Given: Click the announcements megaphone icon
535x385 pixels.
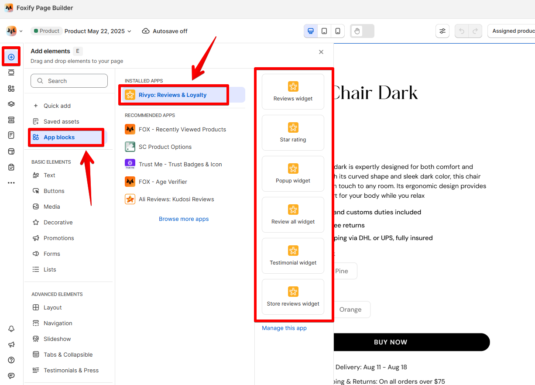Looking at the screenshot, I should click(x=11, y=344).
